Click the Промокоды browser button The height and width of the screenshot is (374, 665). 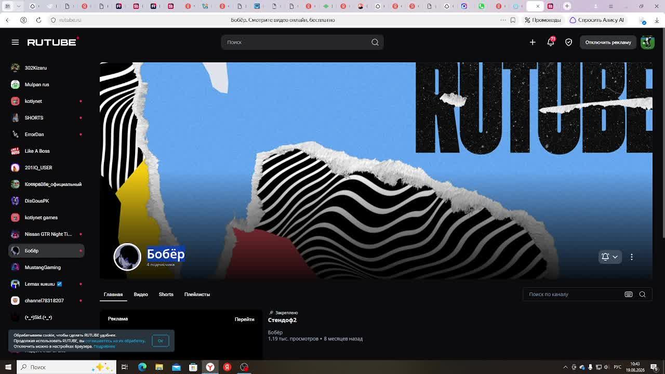pos(542,20)
